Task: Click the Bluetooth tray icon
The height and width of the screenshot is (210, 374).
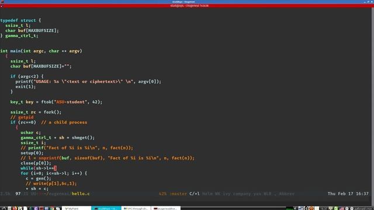Action: 306,208
